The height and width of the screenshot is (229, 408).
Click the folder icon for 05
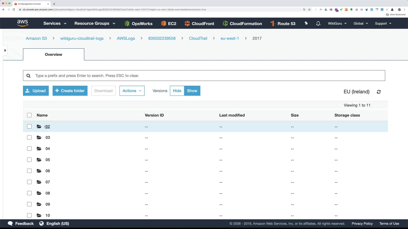pos(39,160)
